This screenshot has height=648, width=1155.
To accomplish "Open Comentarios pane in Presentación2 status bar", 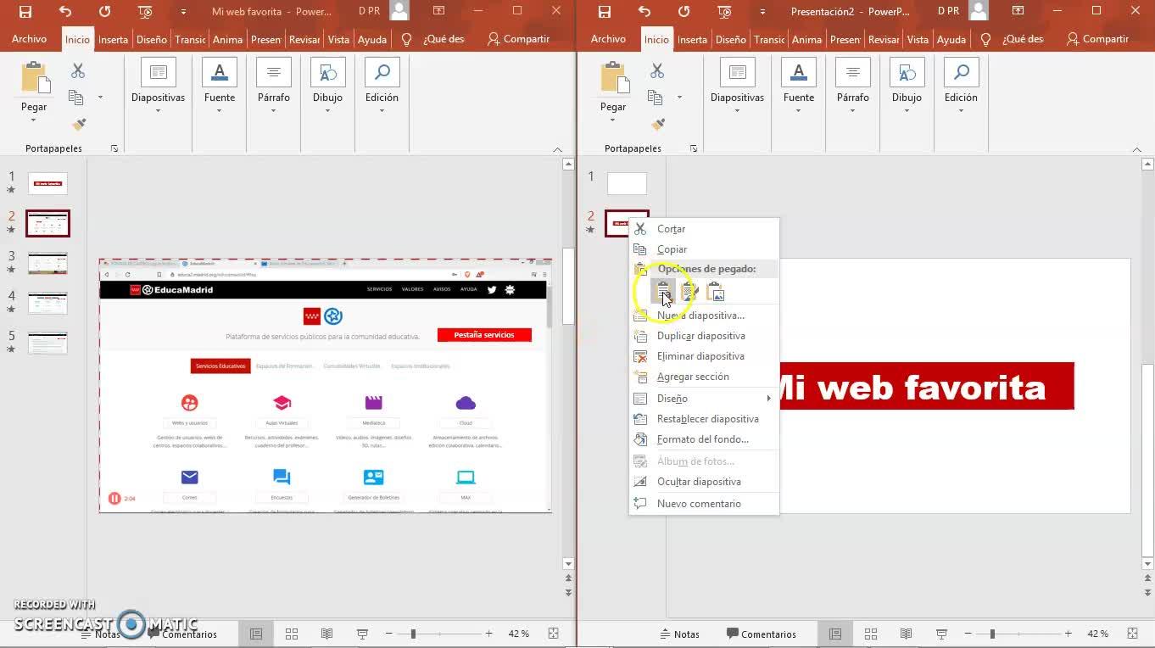I will (x=762, y=634).
